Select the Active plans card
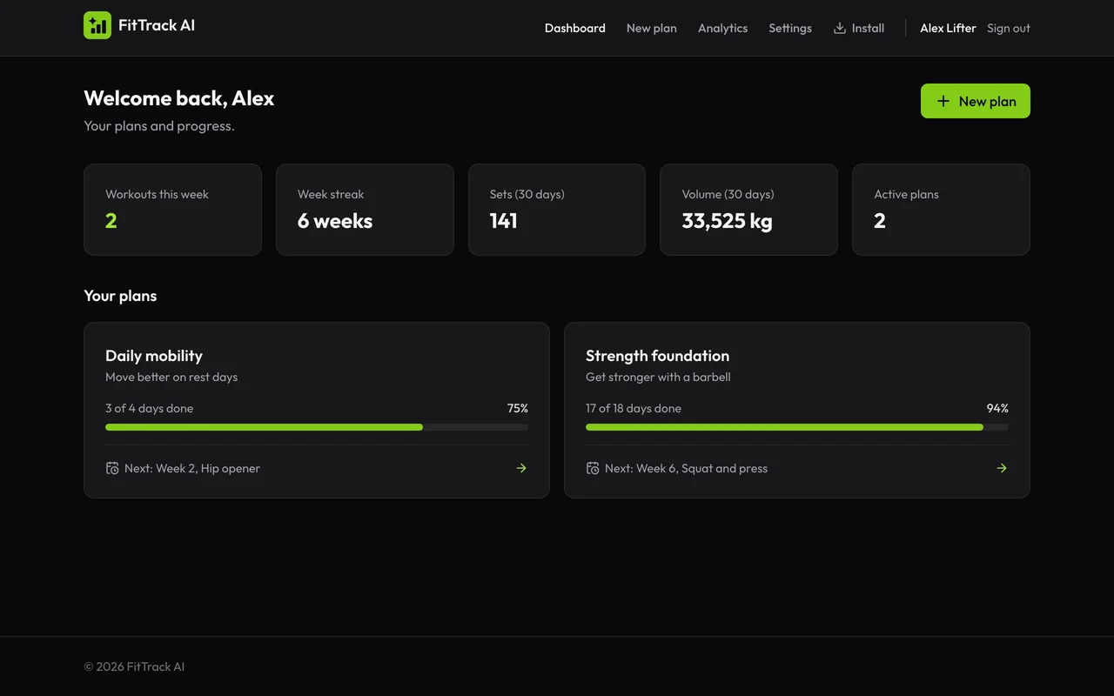 point(941,210)
